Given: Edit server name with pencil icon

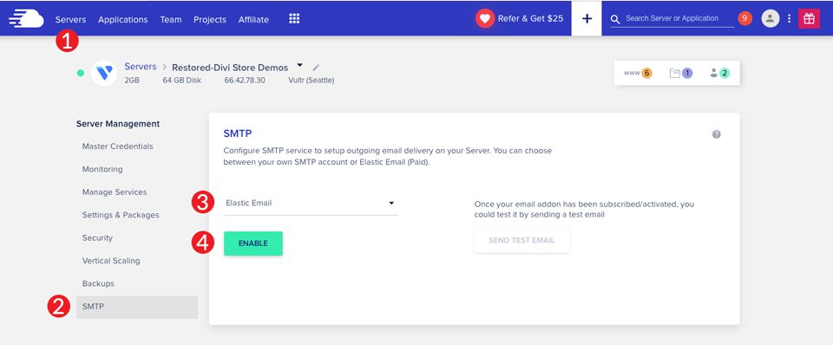Looking at the screenshot, I should (x=316, y=68).
